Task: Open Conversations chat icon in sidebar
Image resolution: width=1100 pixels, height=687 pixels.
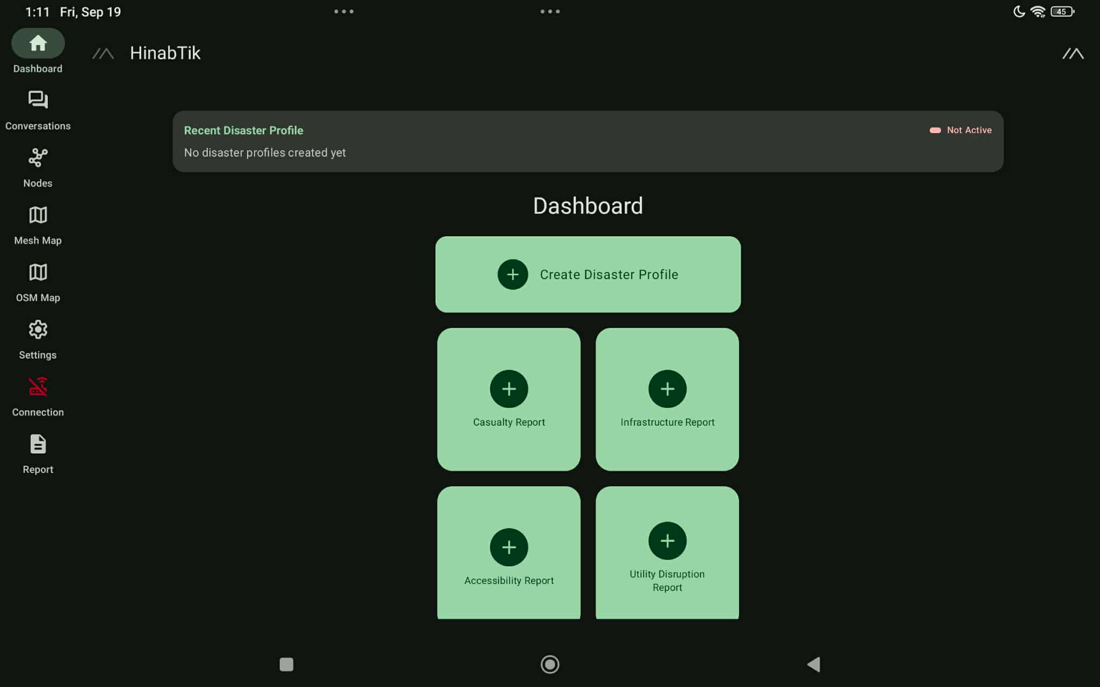Action: click(x=38, y=100)
